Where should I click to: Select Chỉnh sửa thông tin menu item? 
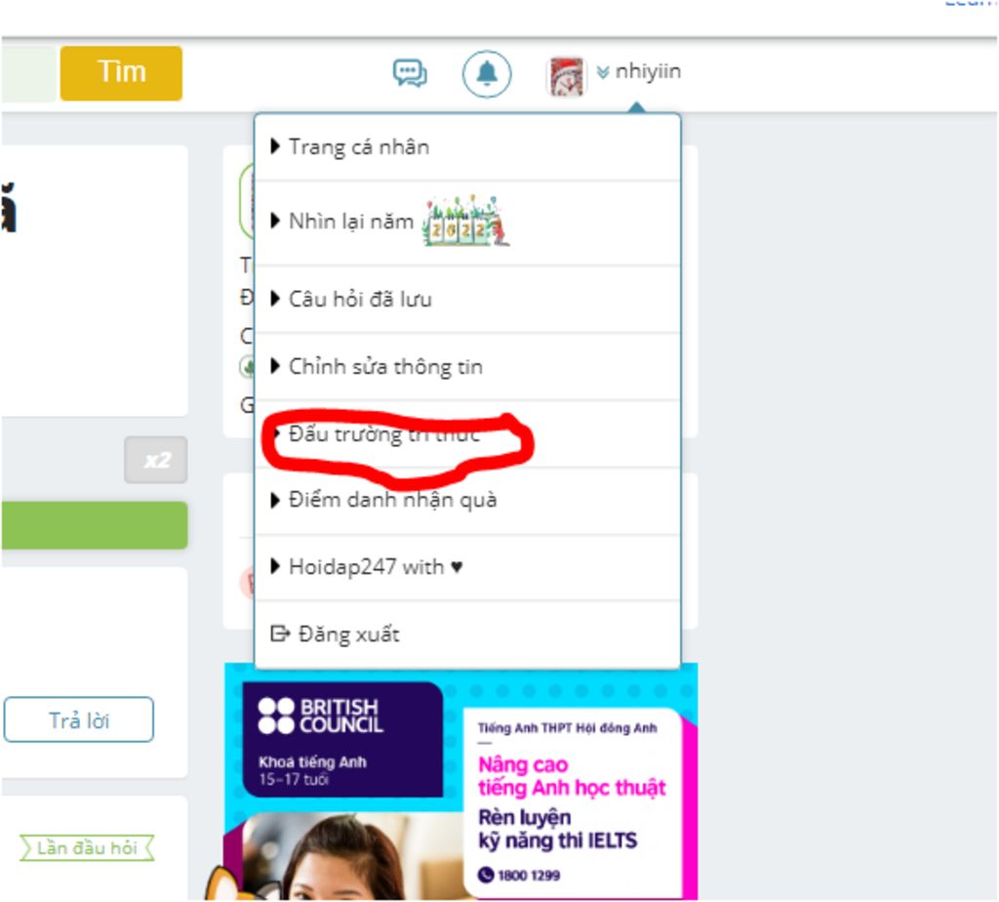pyautogui.click(x=467, y=366)
